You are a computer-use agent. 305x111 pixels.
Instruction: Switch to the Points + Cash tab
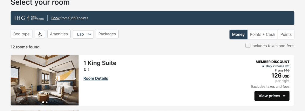click(263, 34)
